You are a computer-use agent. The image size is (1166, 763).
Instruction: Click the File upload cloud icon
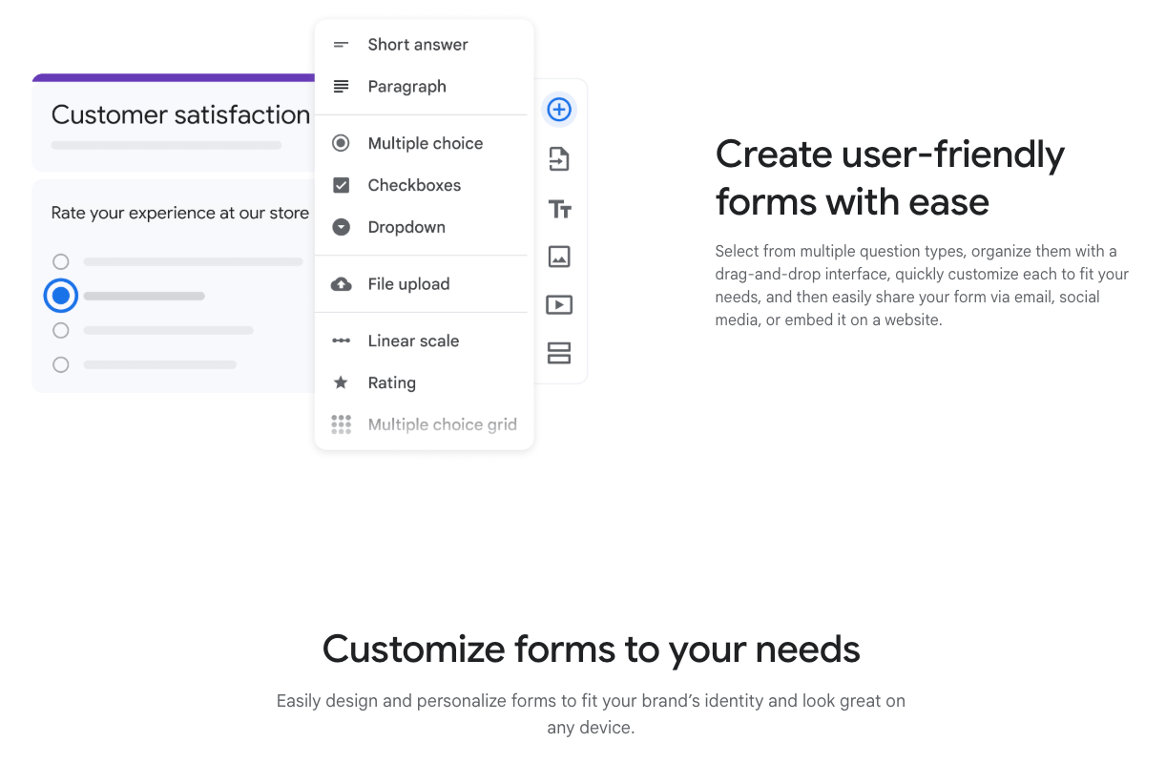pos(341,283)
